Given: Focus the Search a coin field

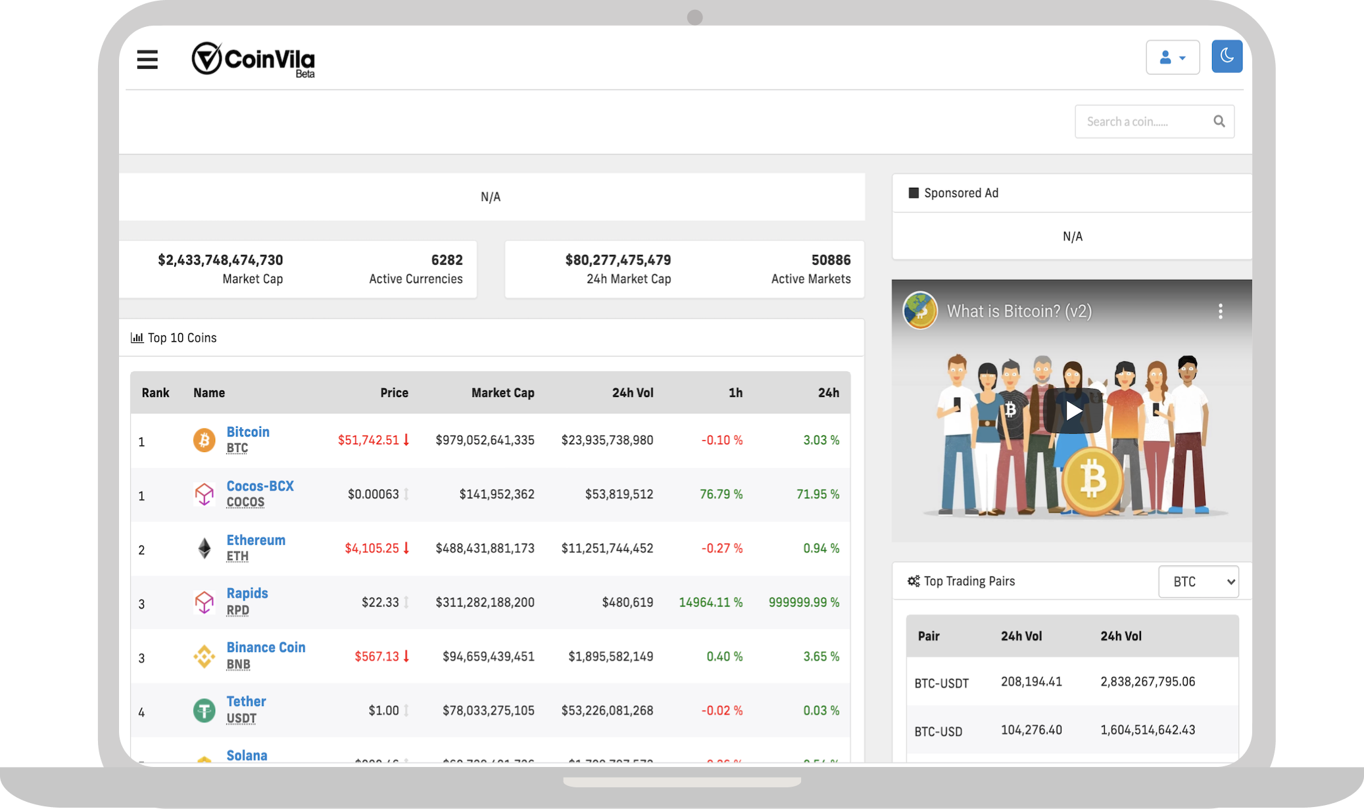Looking at the screenshot, I should click(1154, 122).
